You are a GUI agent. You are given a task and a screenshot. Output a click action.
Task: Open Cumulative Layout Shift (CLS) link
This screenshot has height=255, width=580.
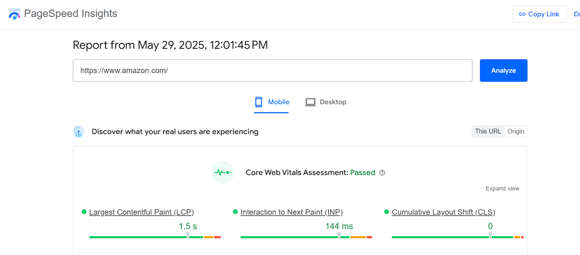point(443,212)
